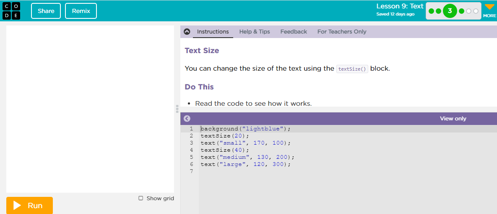Screen dimensions: 497x214
Task: Click code line 3 with text "small"
Action: click(x=245, y=143)
